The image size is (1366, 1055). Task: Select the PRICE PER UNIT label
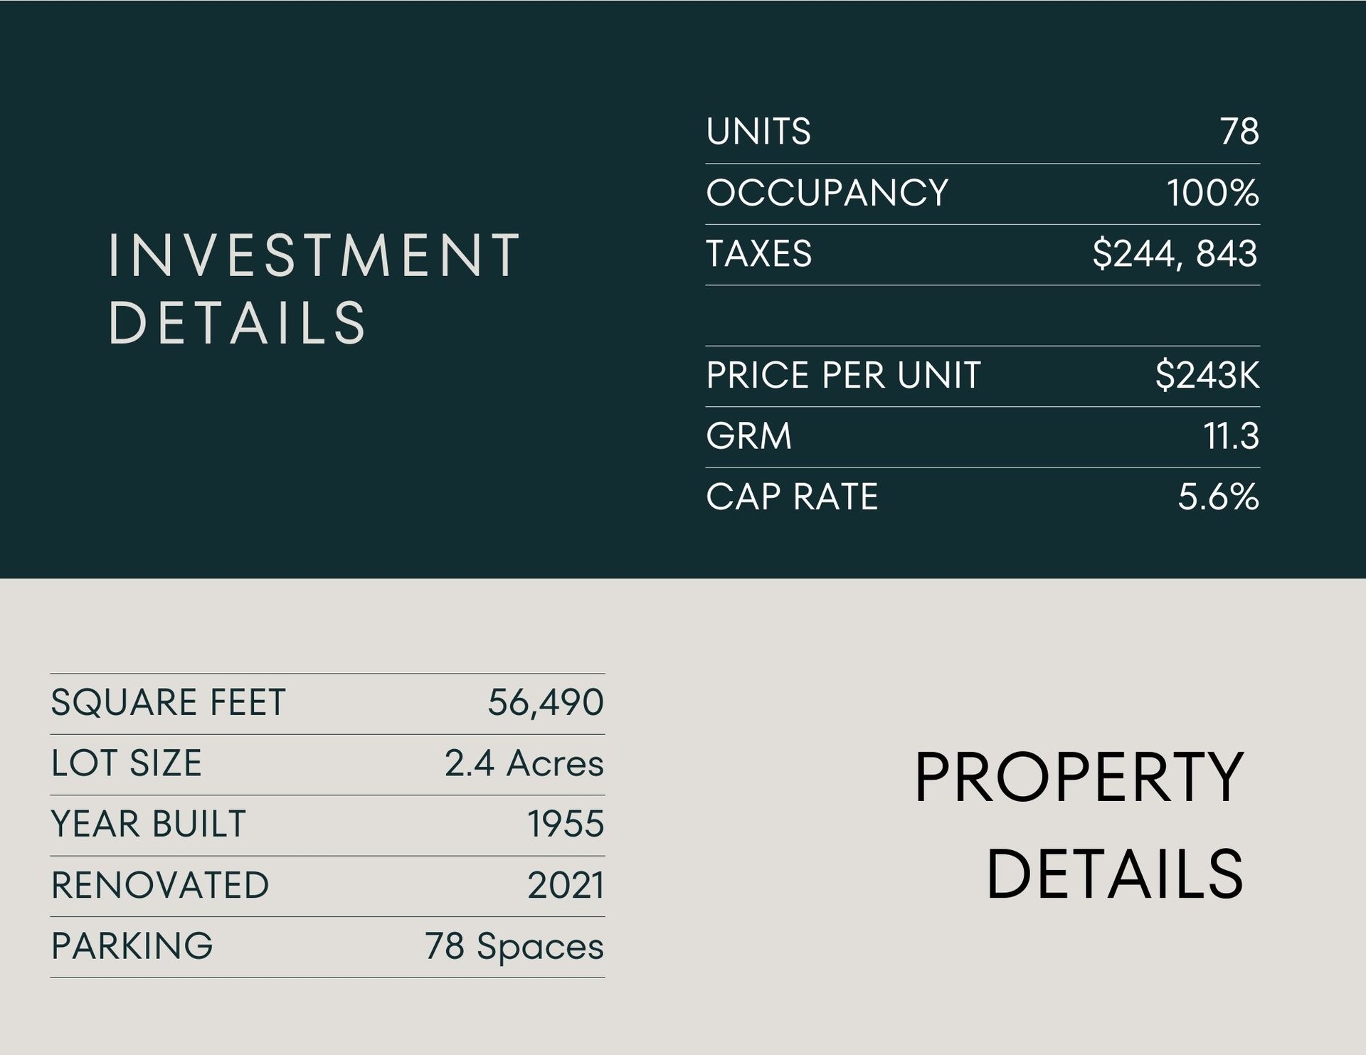point(843,375)
